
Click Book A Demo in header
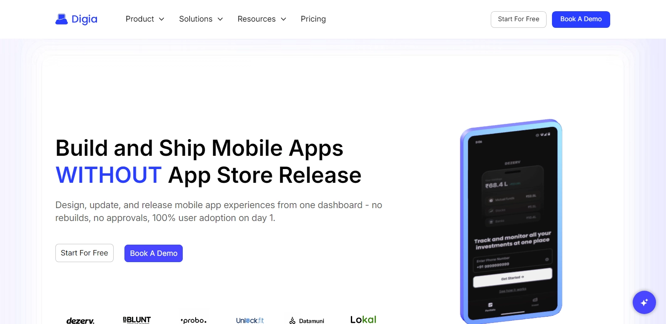pyautogui.click(x=581, y=20)
